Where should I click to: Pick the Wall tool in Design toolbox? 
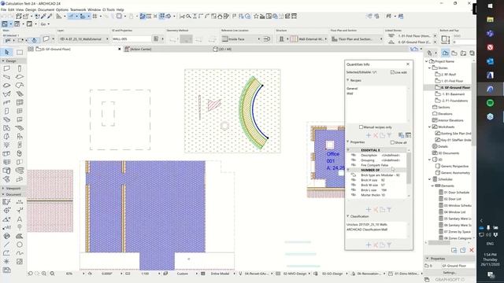7,68
